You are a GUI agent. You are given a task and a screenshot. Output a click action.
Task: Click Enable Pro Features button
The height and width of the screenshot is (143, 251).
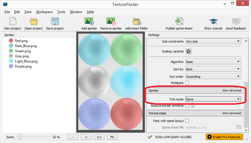coord(225,137)
